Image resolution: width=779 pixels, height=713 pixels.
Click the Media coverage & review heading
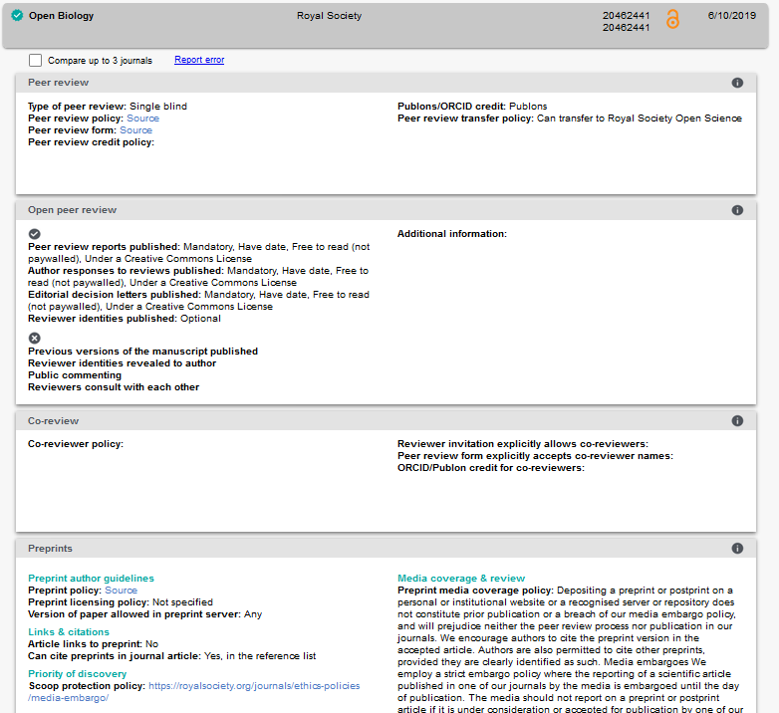click(461, 578)
